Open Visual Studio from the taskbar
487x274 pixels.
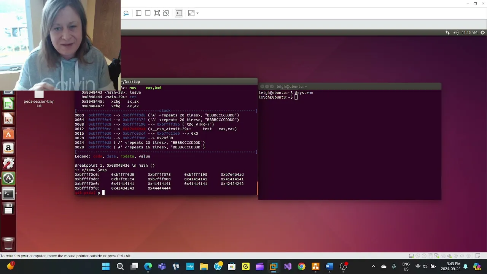coord(287,267)
